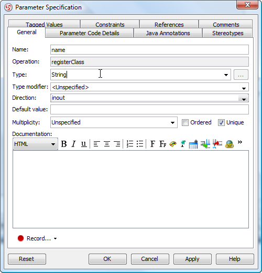The width and height of the screenshot is (262, 273).
Task: Click the Reset button
Action: (x=27, y=259)
